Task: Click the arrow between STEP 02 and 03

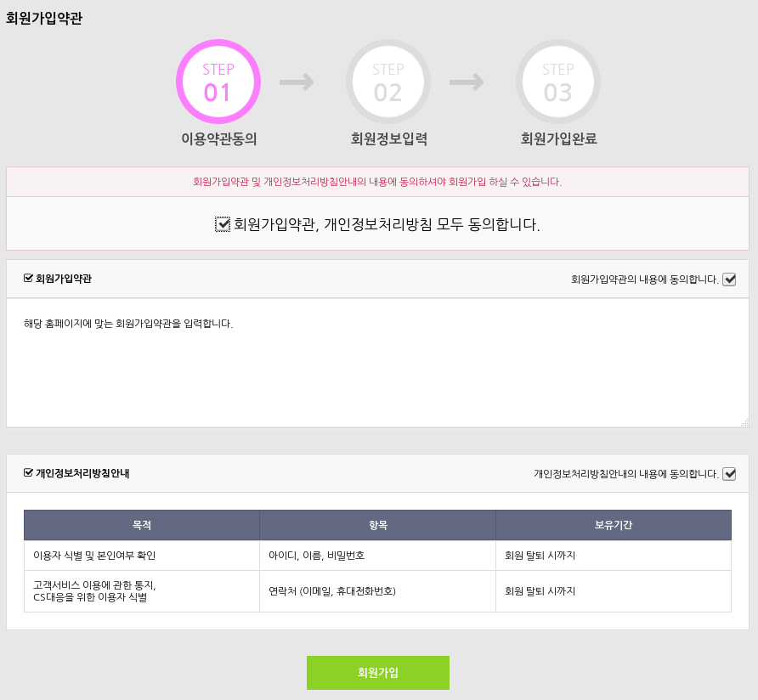Action: tap(467, 82)
